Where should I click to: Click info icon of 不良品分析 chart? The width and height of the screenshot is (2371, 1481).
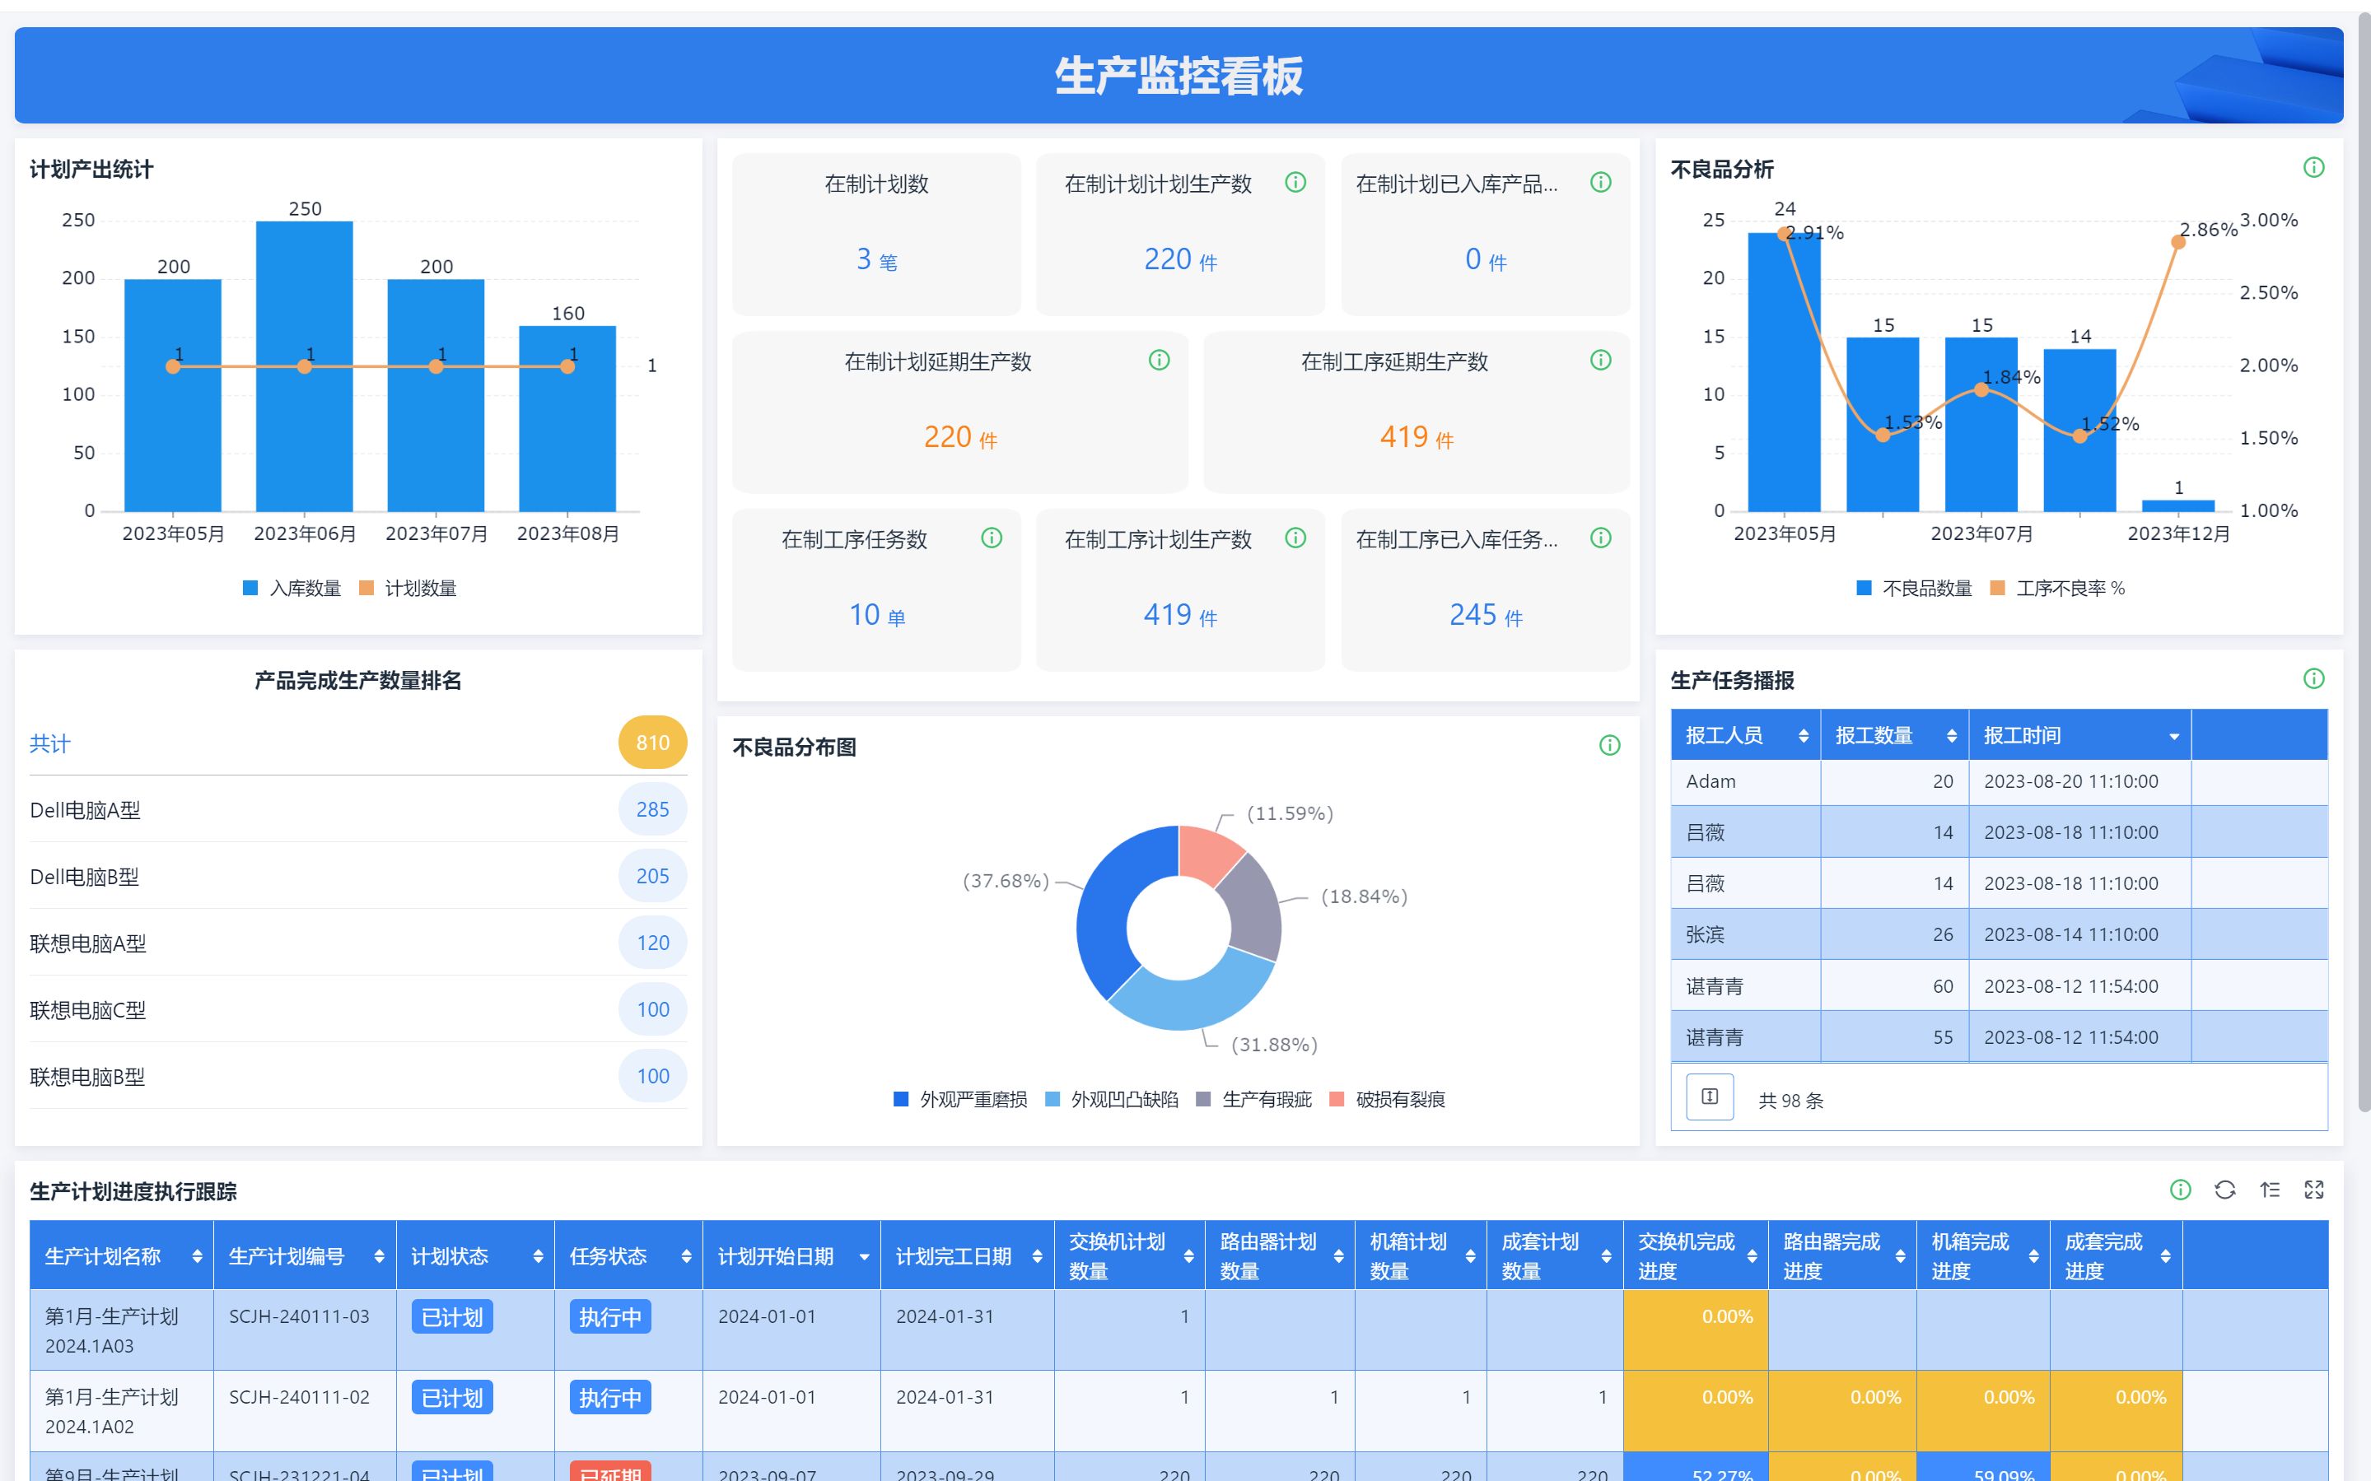click(2314, 167)
